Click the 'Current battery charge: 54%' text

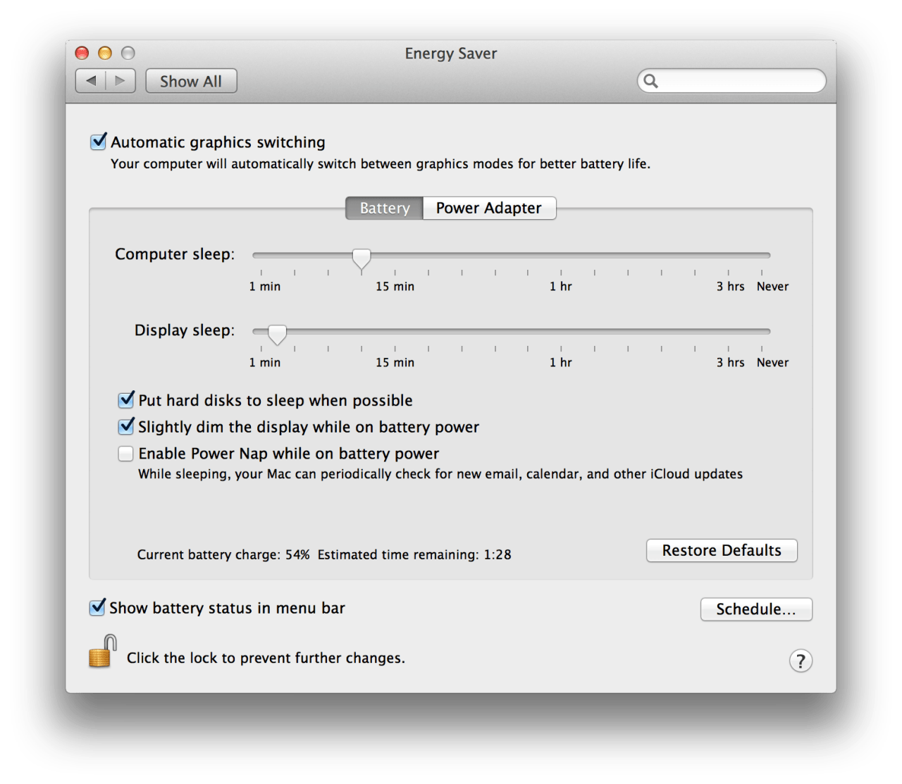point(223,554)
